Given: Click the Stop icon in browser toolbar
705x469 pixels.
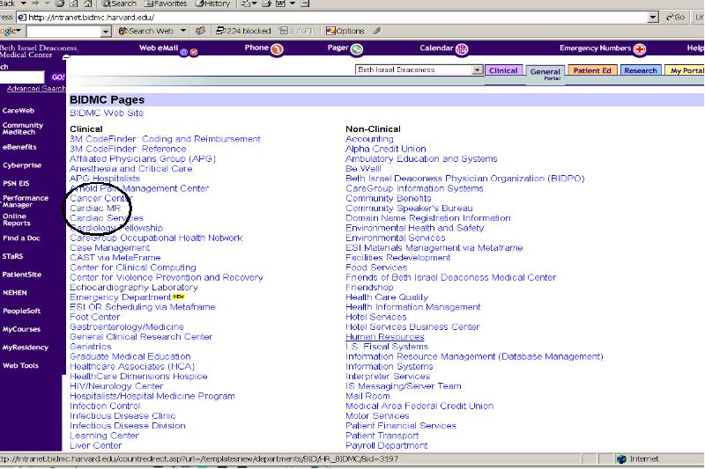Looking at the screenshot, I should click(59, 4).
